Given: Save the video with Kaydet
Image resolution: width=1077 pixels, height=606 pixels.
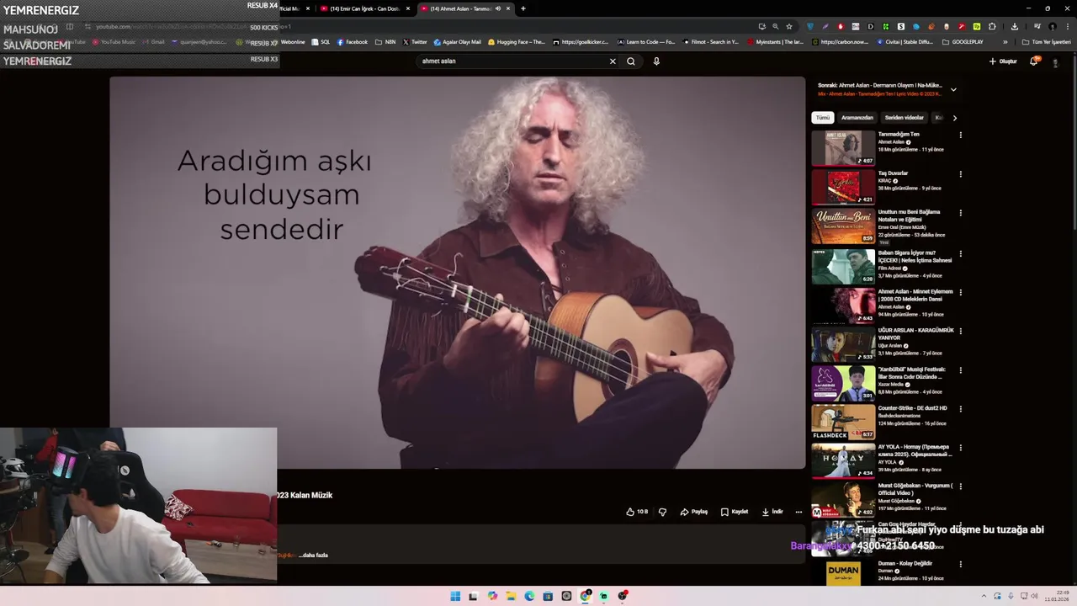Looking at the screenshot, I should click(735, 512).
